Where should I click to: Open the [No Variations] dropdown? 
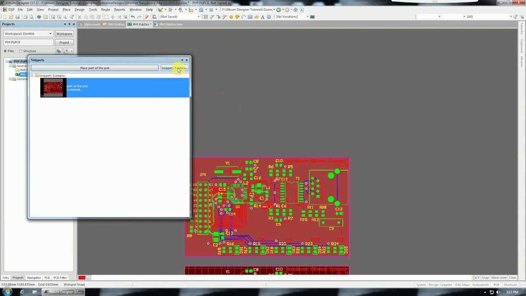pos(308,16)
